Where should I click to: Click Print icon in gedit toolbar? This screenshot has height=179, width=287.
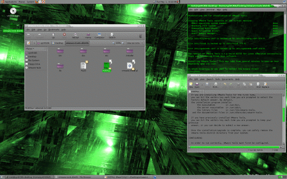(x=215, y=85)
